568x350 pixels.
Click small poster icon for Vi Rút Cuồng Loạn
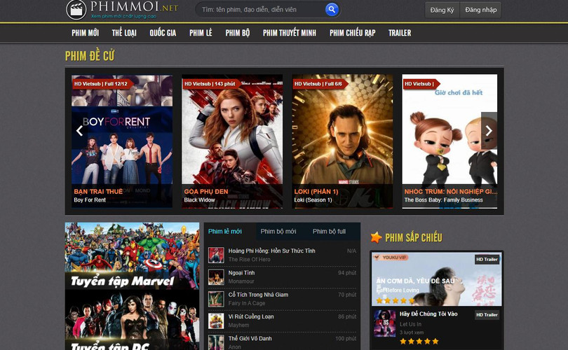216,321
